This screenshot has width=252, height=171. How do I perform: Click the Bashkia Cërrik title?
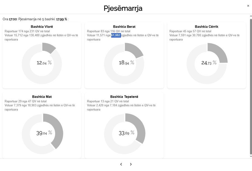click(x=207, y=27)
